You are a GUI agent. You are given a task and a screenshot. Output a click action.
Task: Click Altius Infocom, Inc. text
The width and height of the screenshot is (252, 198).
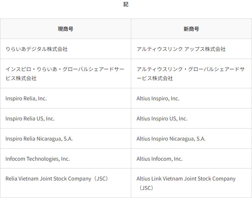pyautogui.click(x=159, y=159)
